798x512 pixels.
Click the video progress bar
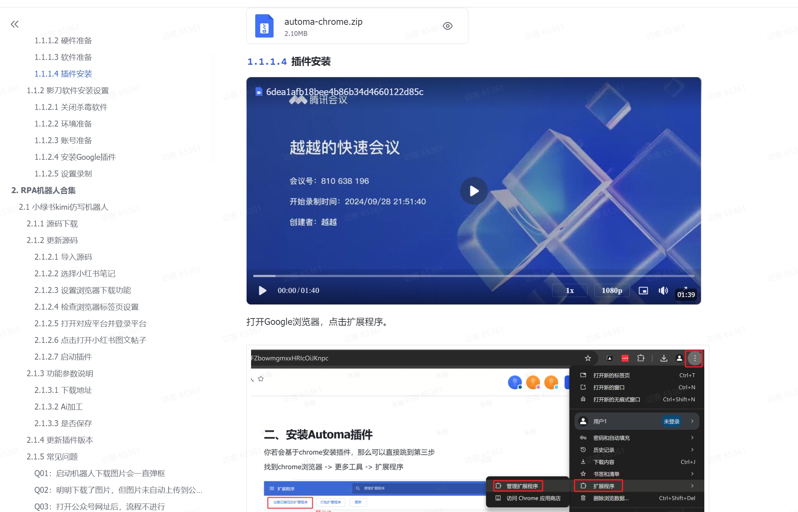(473, 276)
